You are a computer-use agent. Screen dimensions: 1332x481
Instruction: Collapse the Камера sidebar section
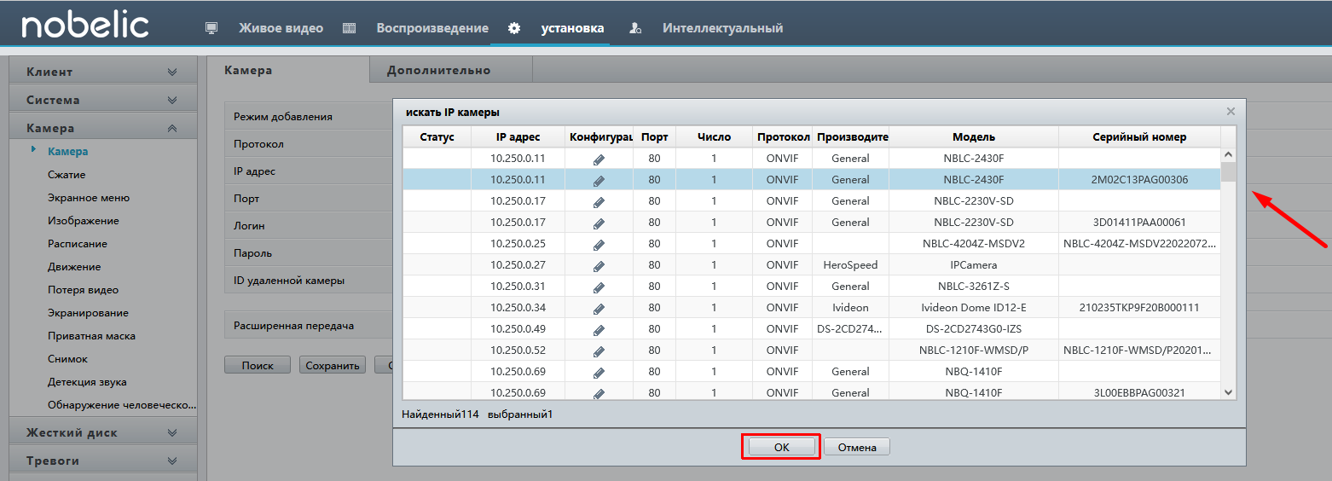102,128
